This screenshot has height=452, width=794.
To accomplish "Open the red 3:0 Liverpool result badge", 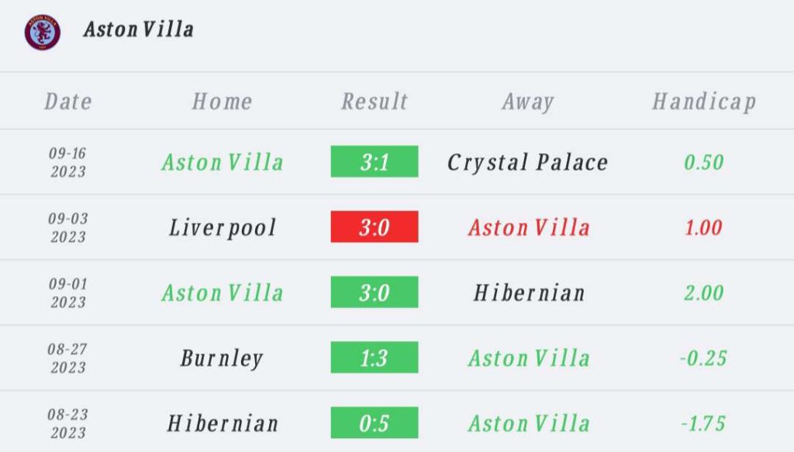I will [x=375, y=227].
